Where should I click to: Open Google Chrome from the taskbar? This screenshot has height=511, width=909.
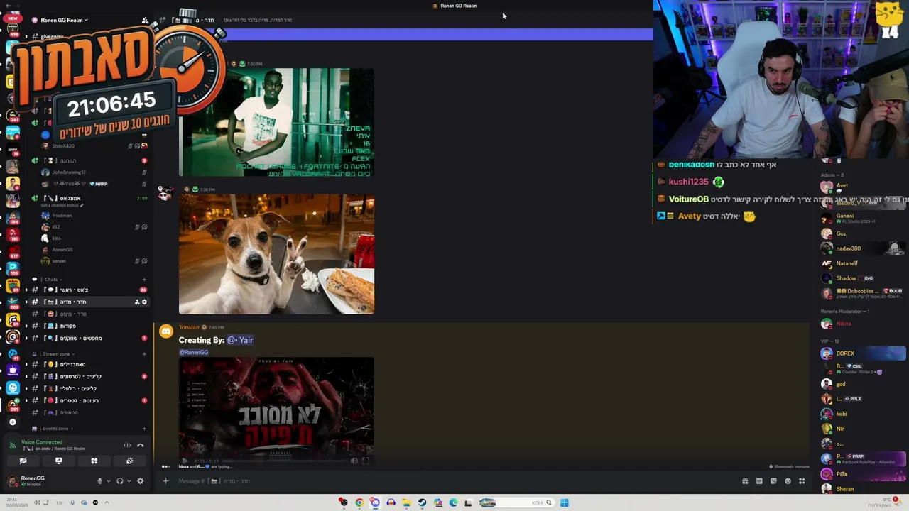click(359, 502)
